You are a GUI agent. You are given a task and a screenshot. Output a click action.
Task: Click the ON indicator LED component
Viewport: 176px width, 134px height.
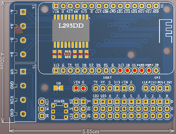point(58,88)
